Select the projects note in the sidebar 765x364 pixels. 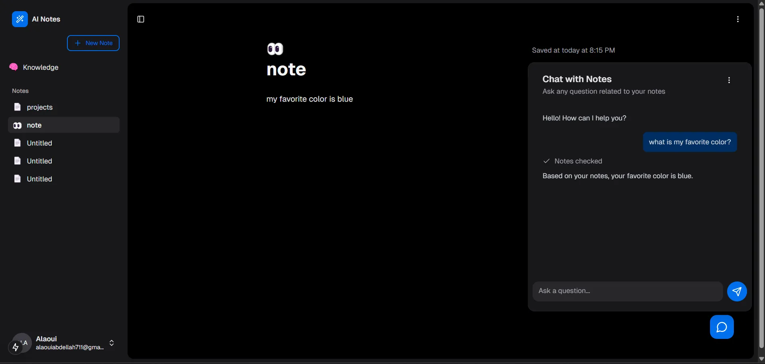(40, 107)
